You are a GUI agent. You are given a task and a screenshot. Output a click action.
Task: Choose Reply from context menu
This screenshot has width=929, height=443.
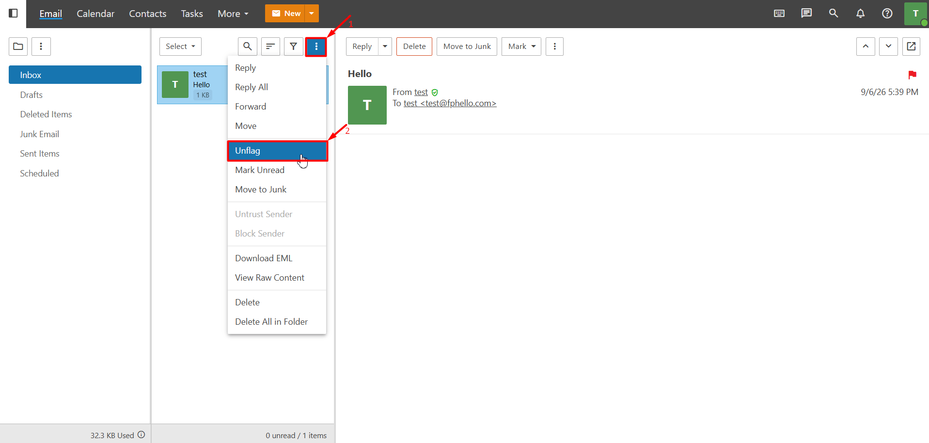(277, 68)
